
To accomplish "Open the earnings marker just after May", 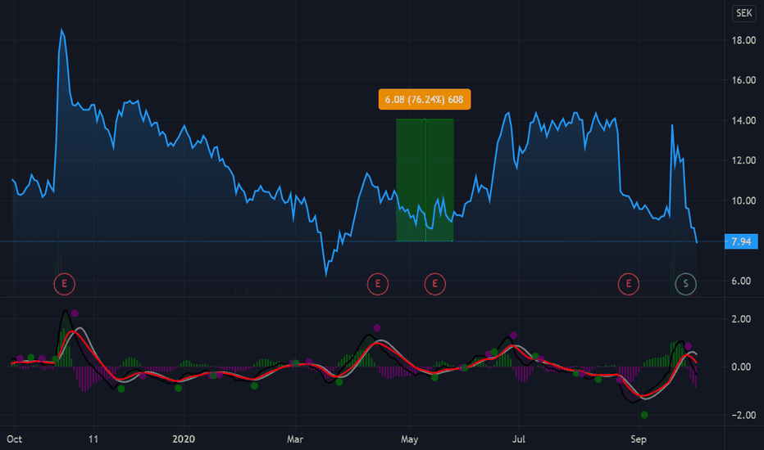I will point(435,284).
